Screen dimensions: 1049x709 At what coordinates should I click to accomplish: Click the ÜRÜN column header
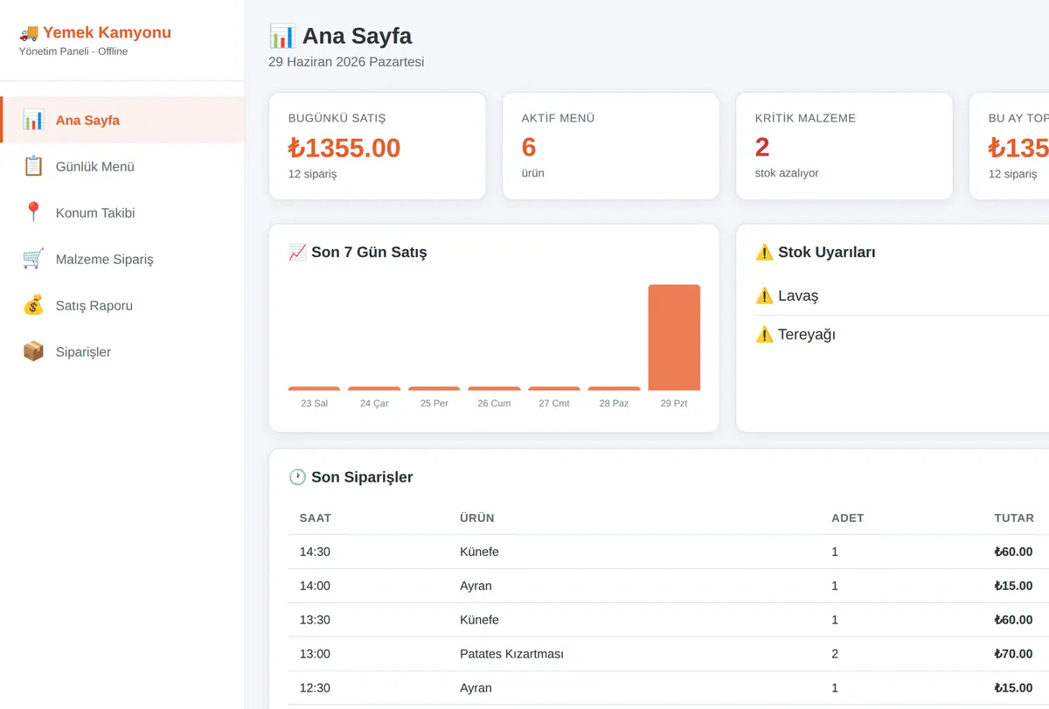pos(477,518)
